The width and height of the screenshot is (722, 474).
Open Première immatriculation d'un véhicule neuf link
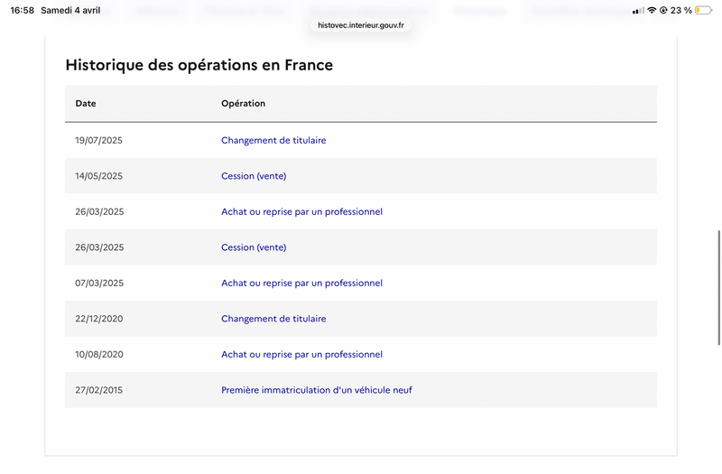click(317, 390)
